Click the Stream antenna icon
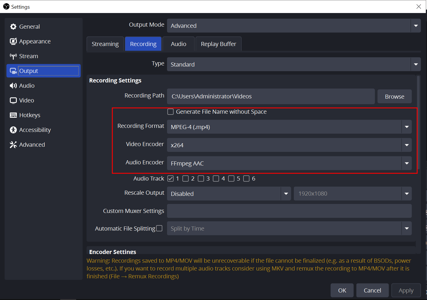 click(13, 56)
